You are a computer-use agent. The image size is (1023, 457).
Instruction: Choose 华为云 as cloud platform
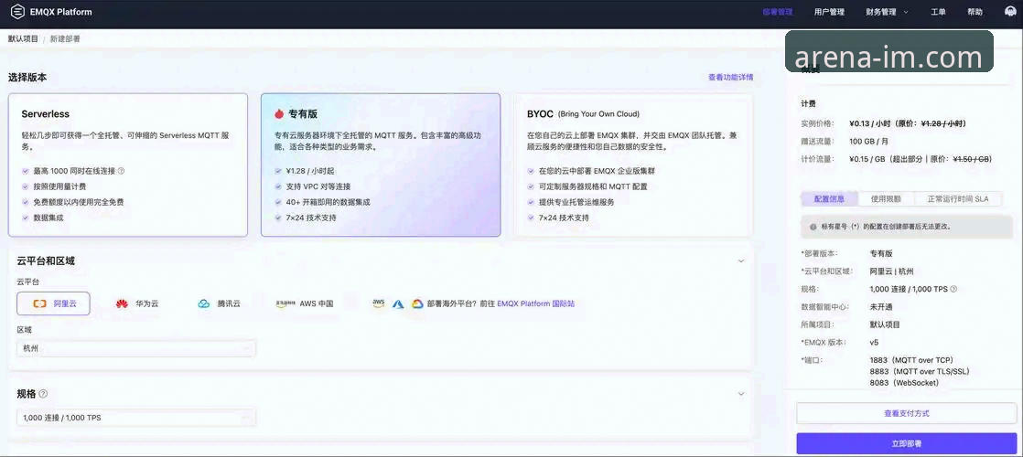coord(136,303)
